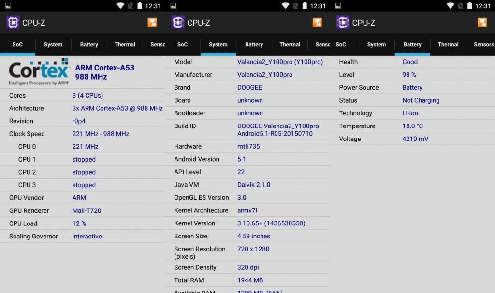Tap the '221 MHz - 988 MHz' clock speed

[x=101, y=134]
